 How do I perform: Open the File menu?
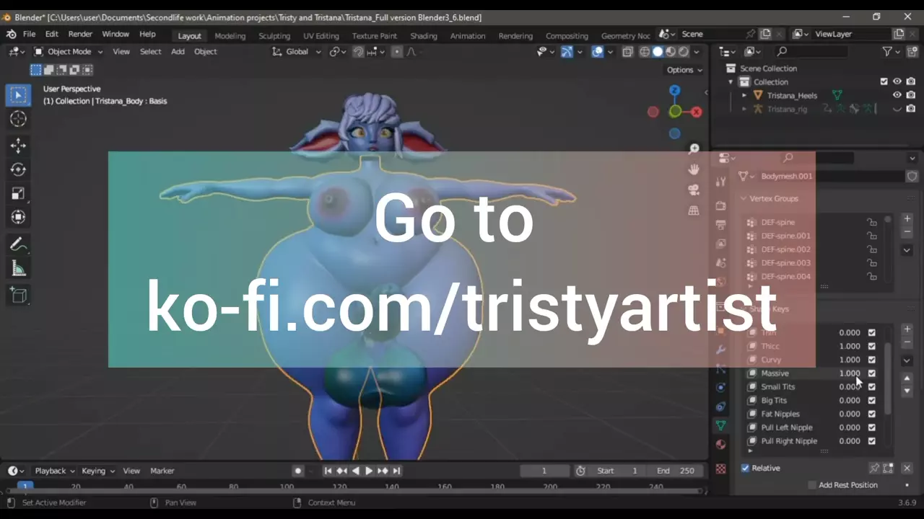point(29,34)
